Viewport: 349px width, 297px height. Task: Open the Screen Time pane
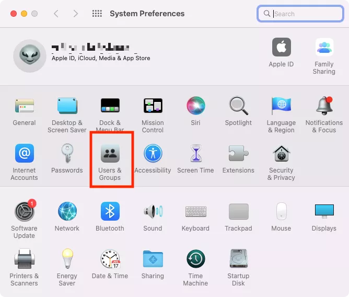(x=195, y=154)
